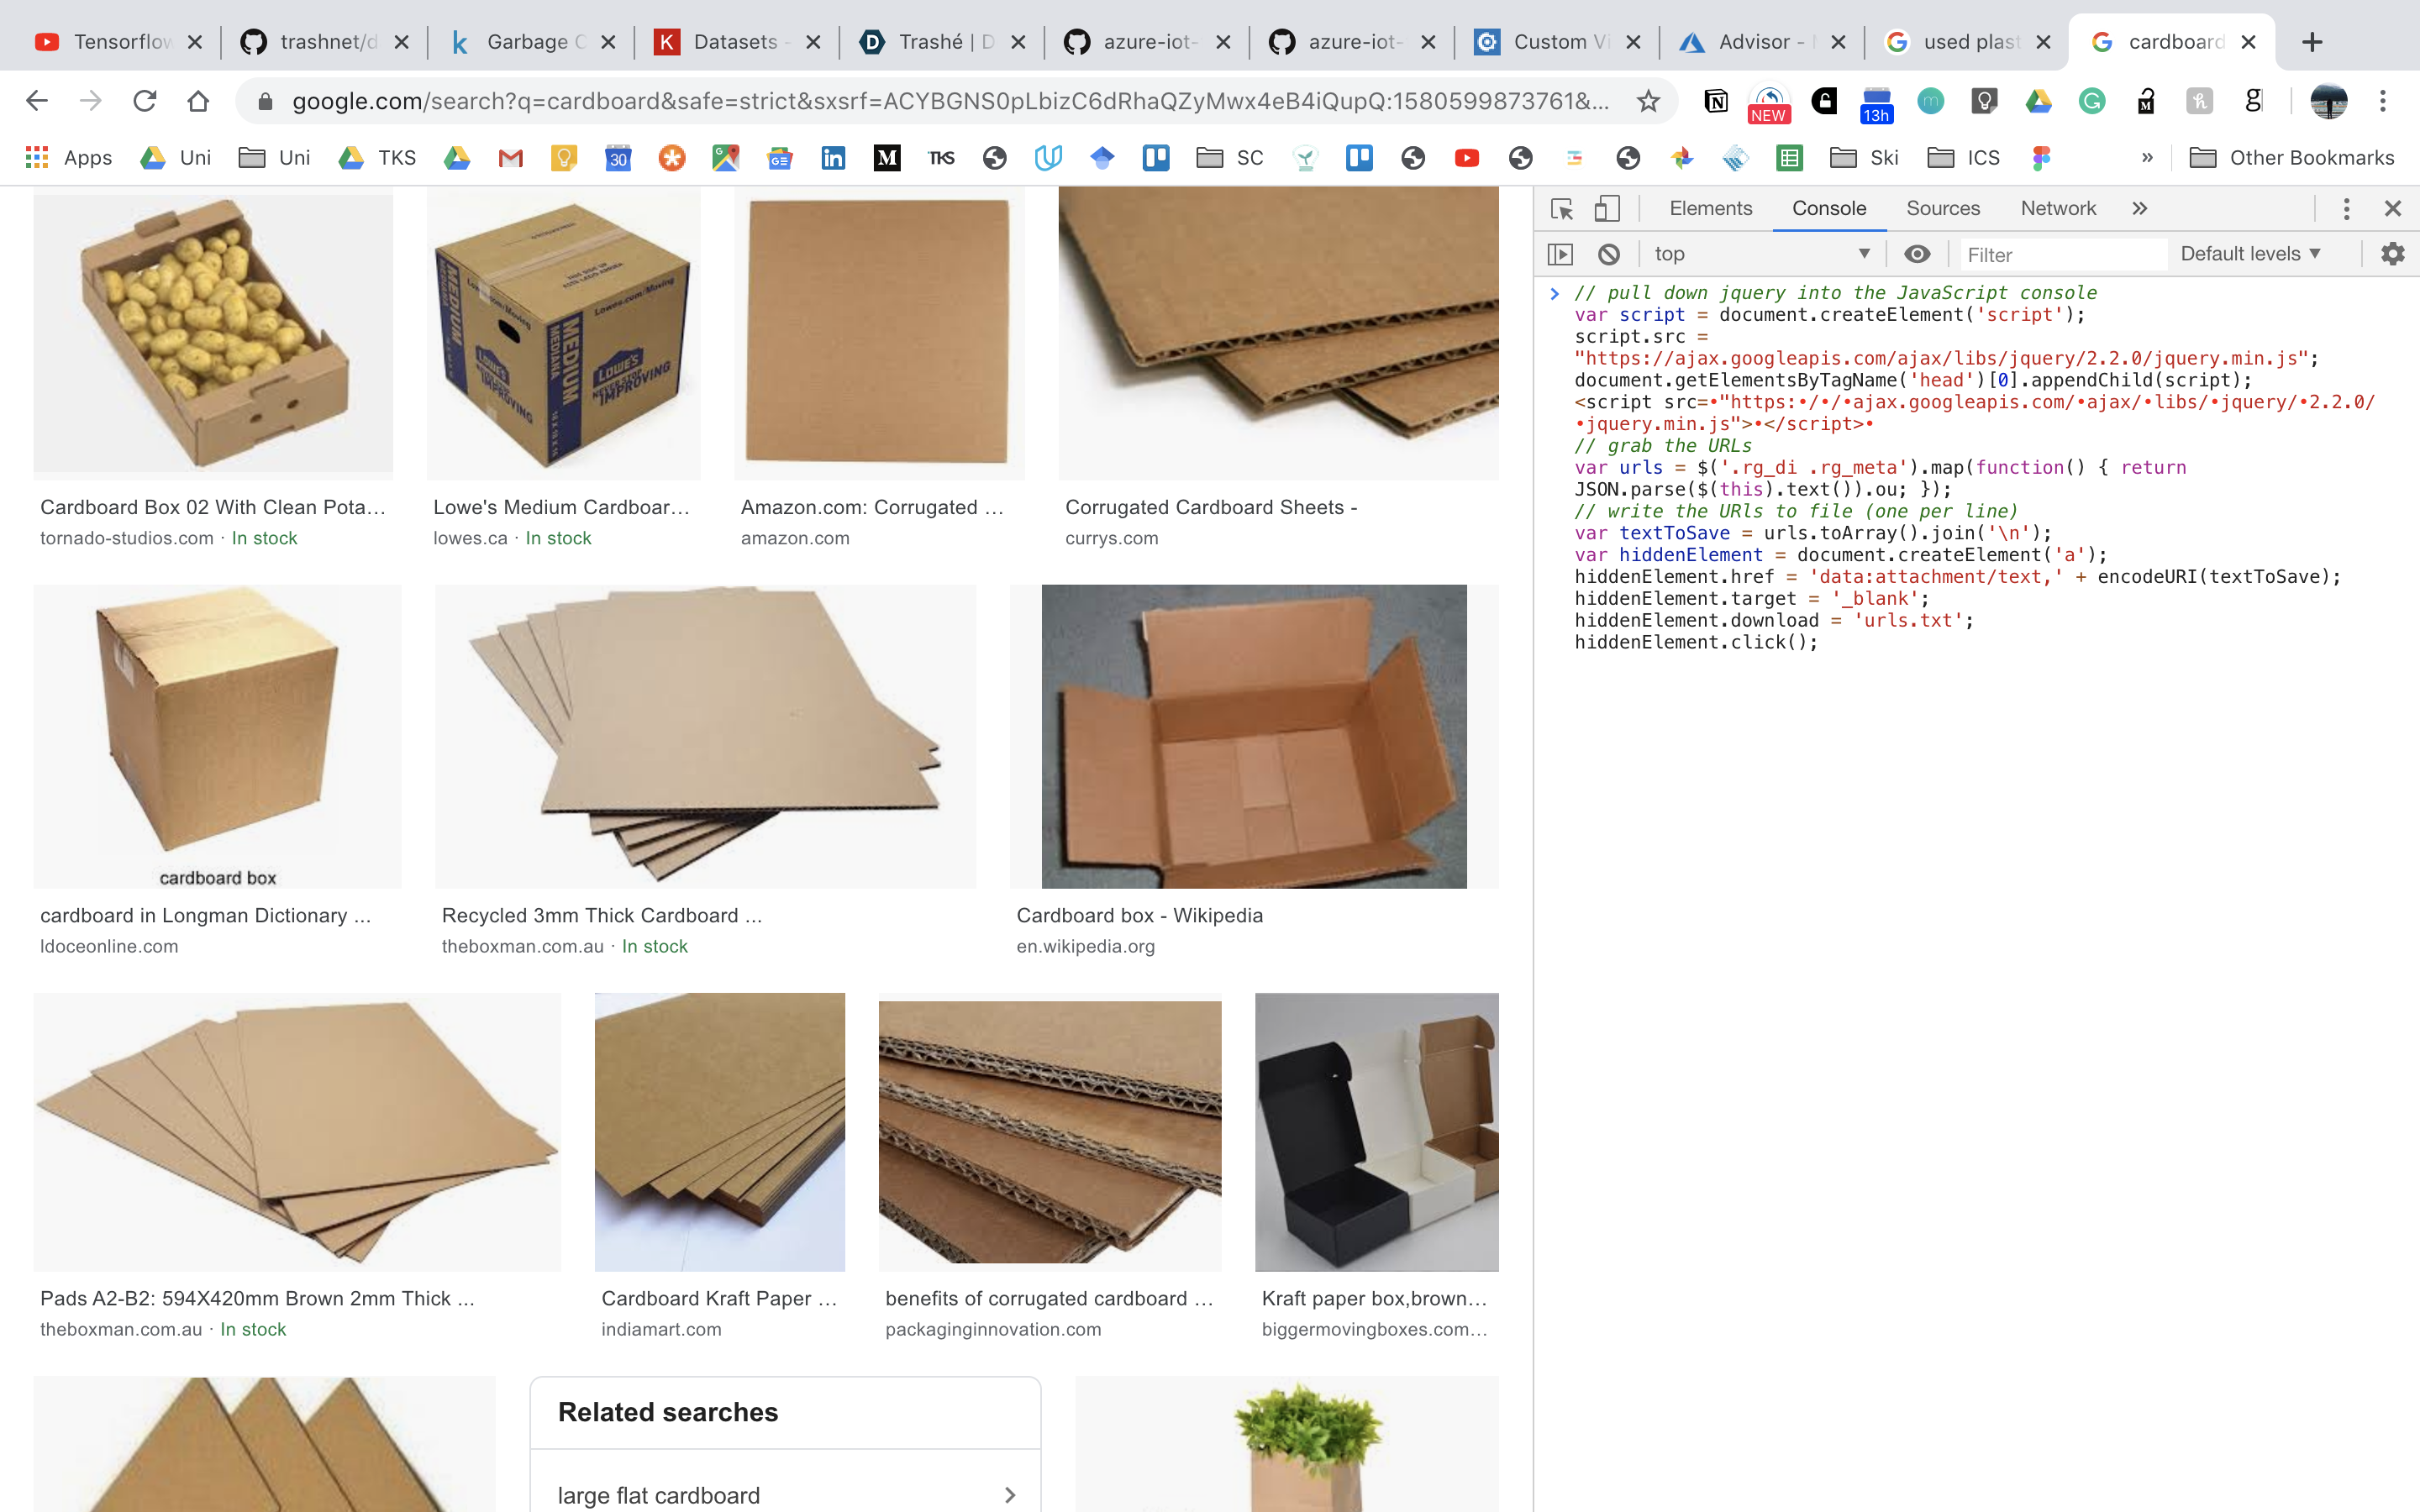
Task: Open the top JavaScript context dropdown
Action: click(x=1760, y=254)
